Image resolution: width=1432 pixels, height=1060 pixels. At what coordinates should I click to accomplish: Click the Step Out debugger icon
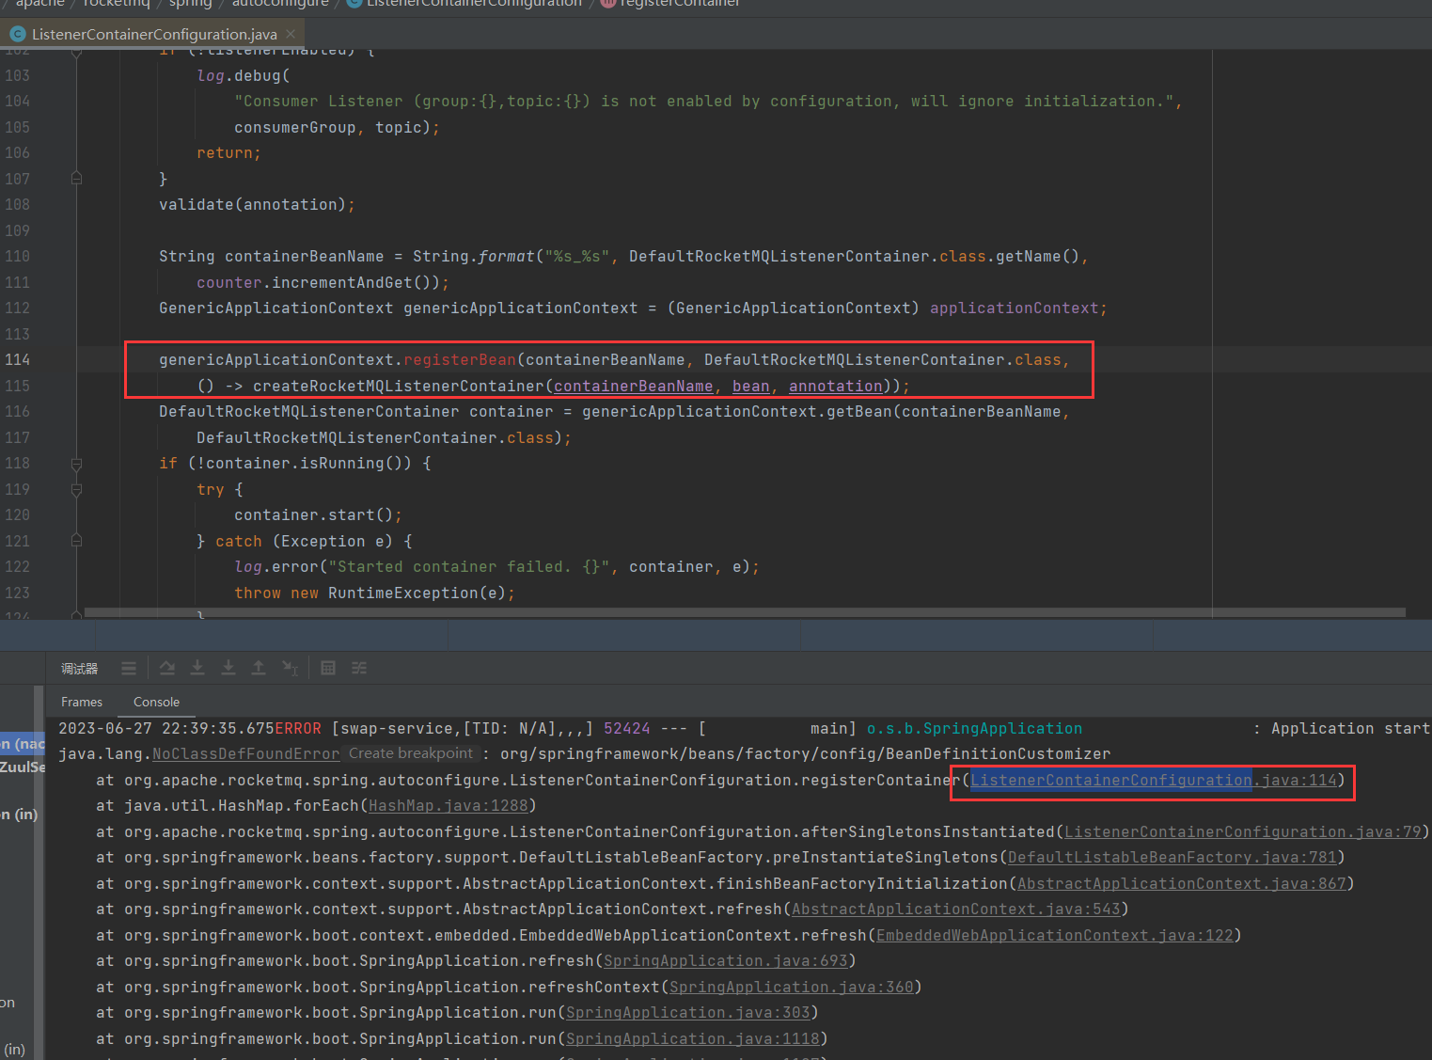(x=259, y=668)
